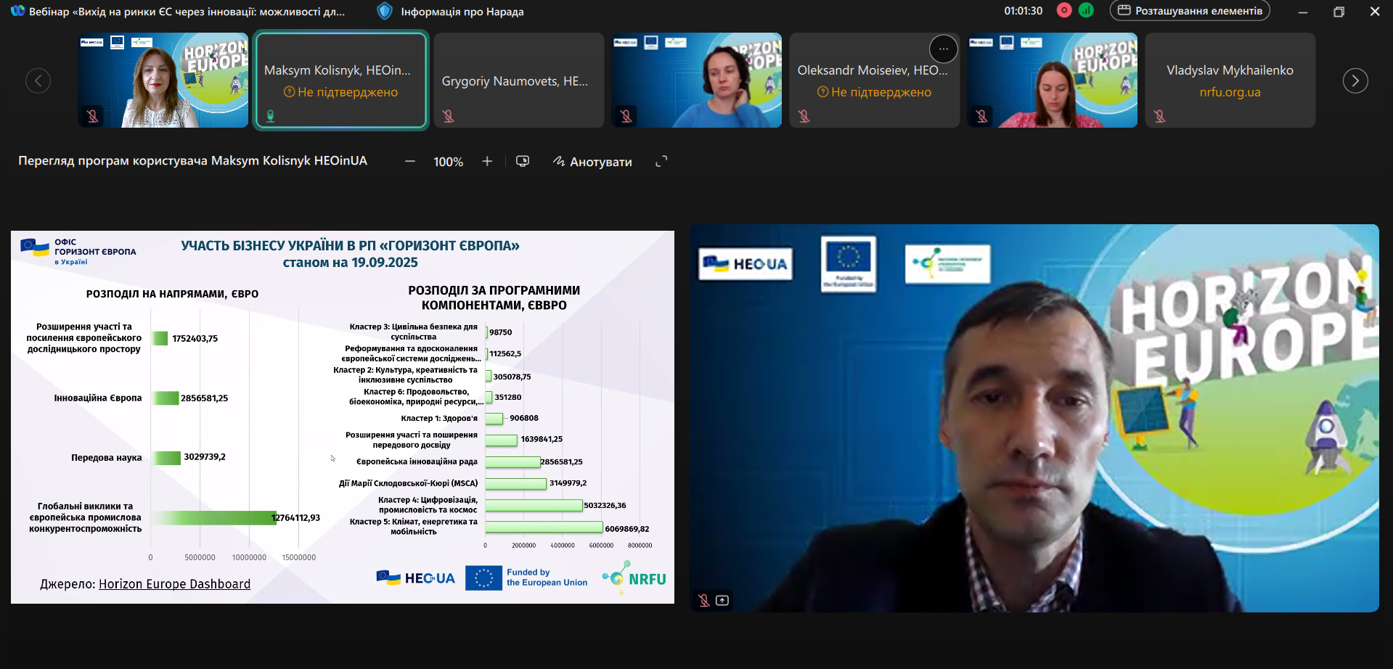
Task: Click muted mic icon on red floral woman tile
Action: coord(981,116)
